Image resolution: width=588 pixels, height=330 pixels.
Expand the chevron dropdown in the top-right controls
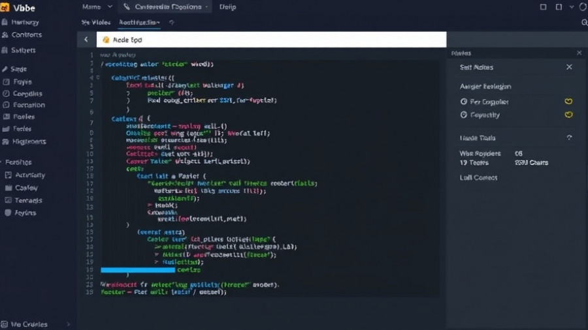click(x=572, y=7)
